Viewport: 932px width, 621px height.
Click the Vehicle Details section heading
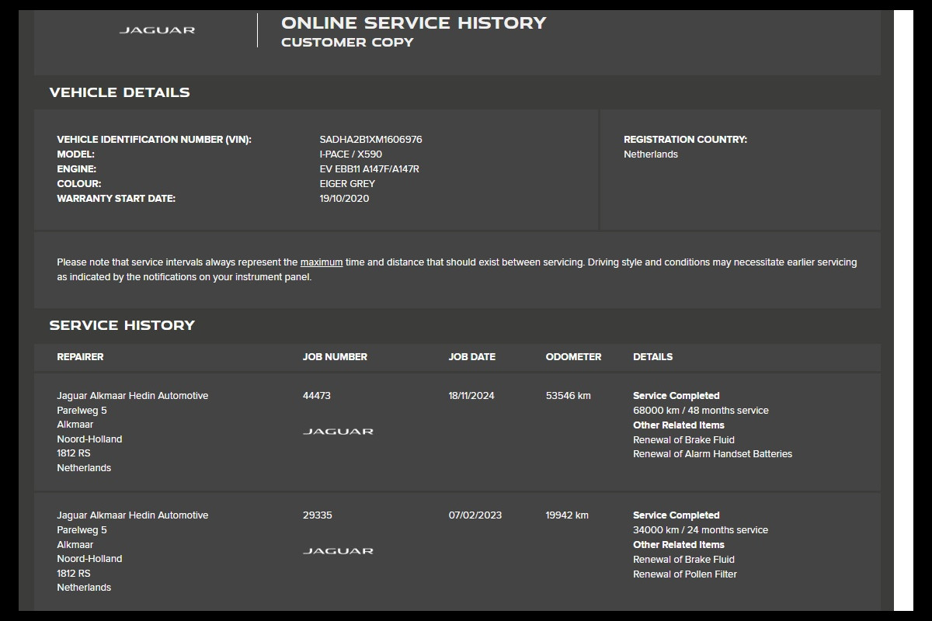(x=120, y=92)
